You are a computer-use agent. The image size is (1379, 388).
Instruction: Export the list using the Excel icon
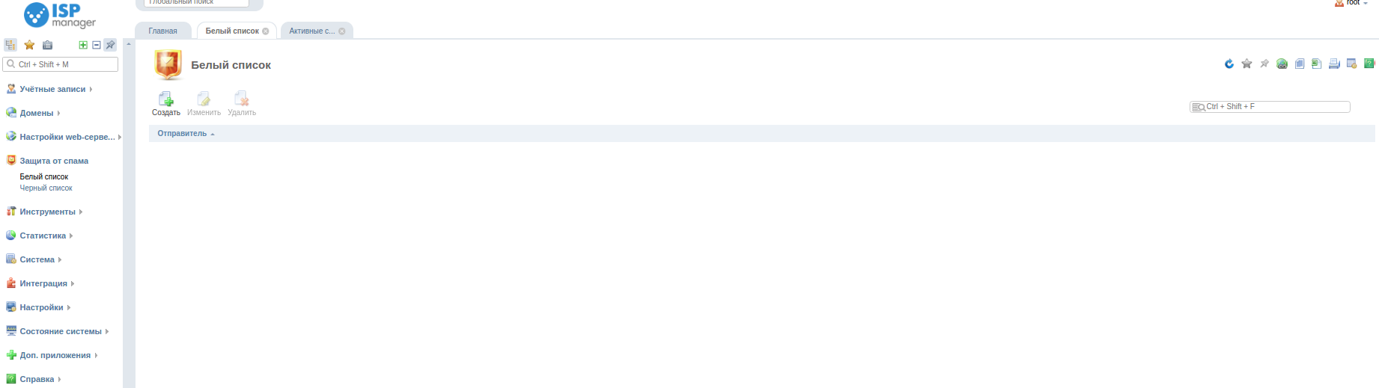click(x=1317, y=64)
